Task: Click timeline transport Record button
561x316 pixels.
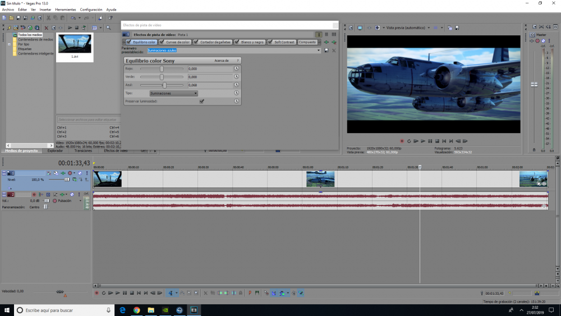Action: (x=96, y=293)
